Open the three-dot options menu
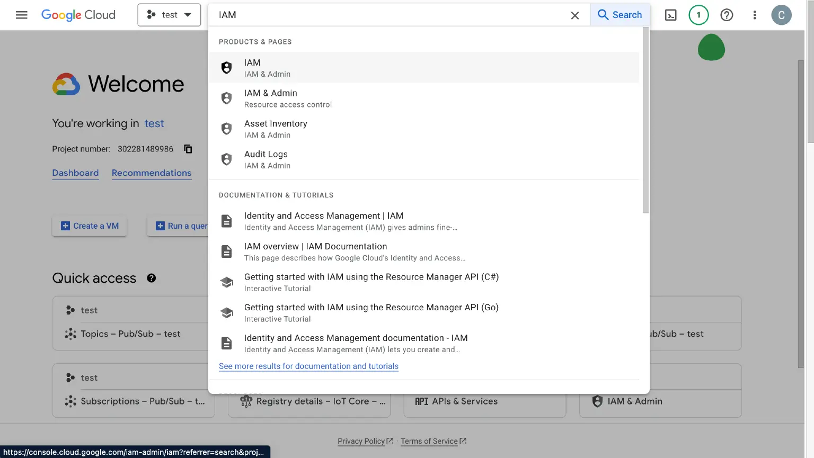The width and height of the screenshot is (814, 458). click(x=755, y=15)
